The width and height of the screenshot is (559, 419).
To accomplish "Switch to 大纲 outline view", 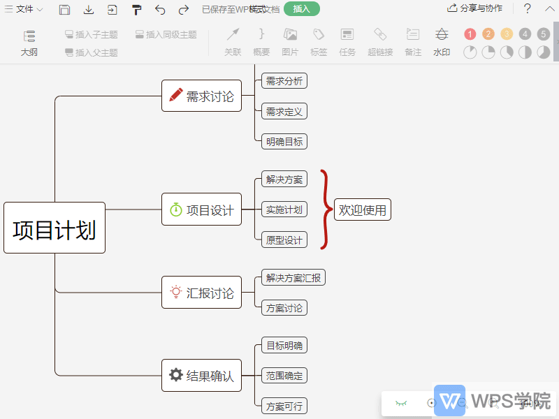I will (x=29, y=41).
